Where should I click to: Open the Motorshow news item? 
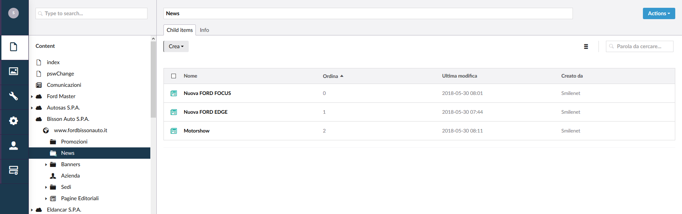[x=197, y=131]
